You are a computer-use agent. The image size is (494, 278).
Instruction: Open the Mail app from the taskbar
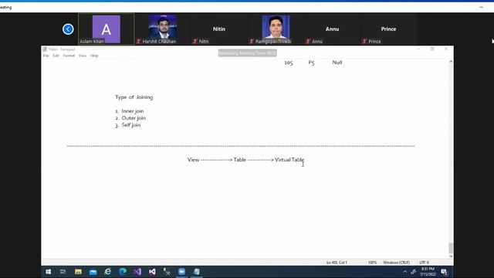click(93, 272)
